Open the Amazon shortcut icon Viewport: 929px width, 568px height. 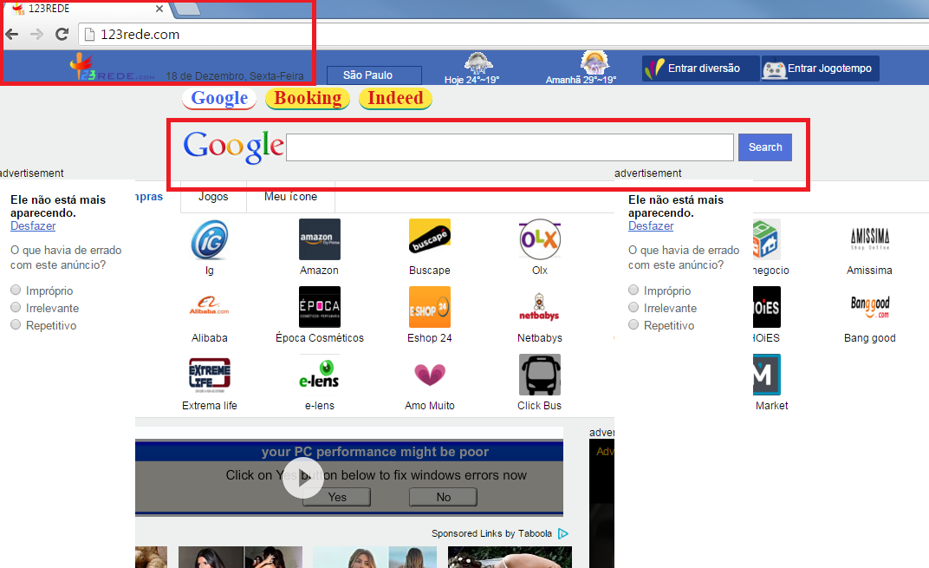click(x=319, y=239)
